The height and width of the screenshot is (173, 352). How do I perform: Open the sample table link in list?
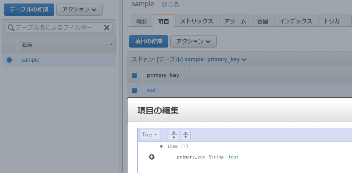[x=30, y=60]
